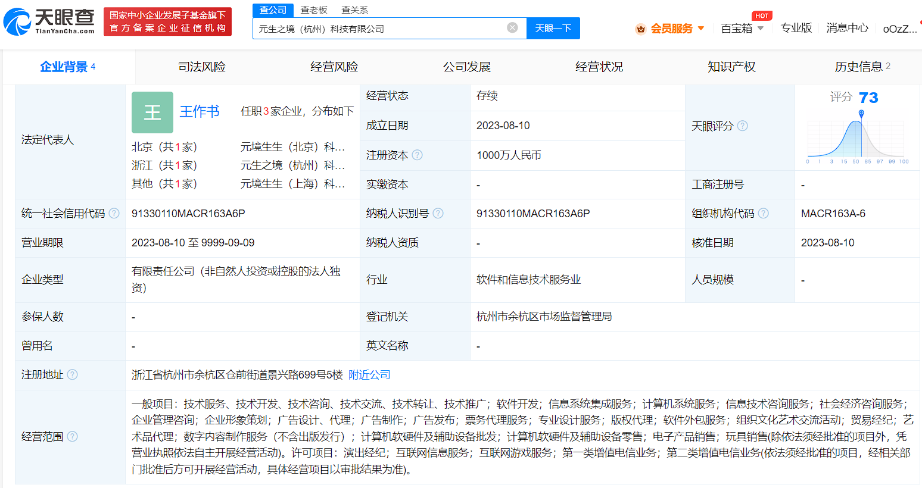Open the 会员服务 crown icon

click(641, 29)
